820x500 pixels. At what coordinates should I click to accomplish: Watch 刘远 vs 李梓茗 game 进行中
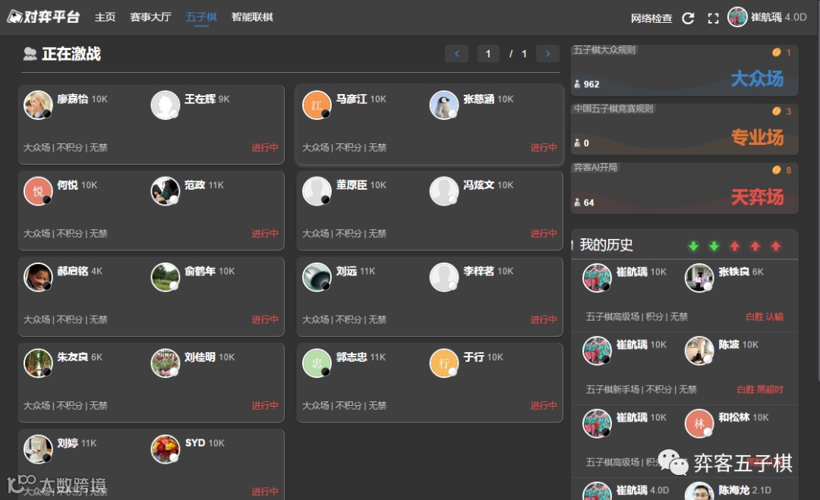click(544, 319)
